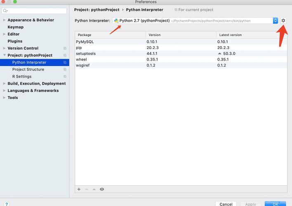Viewport: 292px width, 206px height.
Task: Click the Apply button
Action: 250,204
